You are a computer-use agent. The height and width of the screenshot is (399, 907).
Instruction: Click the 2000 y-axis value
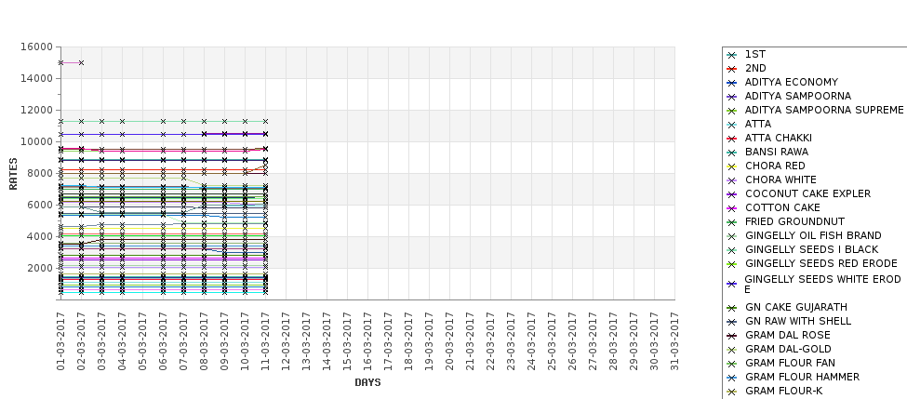click(39, 268)
